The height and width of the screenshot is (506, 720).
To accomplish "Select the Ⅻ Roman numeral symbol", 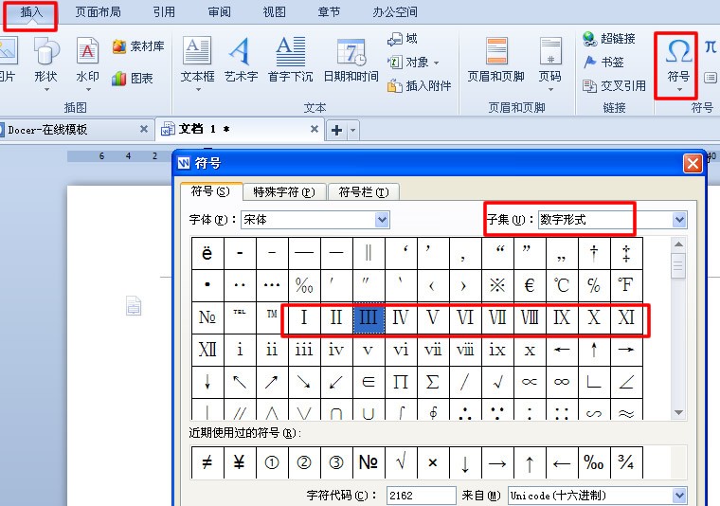I will pyautogui.click(x=207, y=350).
